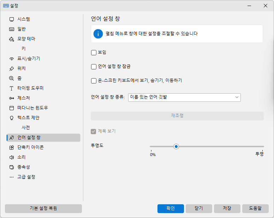Click the 재조정 button

pyautogui.click(x=177, y=116)
